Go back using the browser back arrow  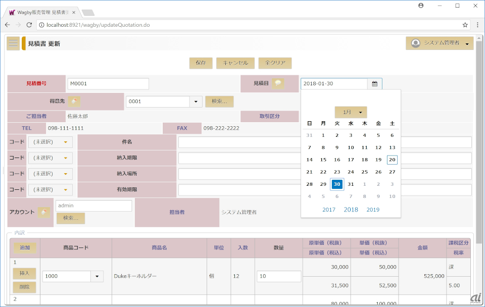pos(8,24)
